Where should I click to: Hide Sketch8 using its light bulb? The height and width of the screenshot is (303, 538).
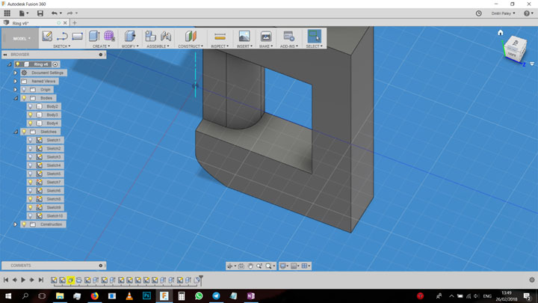click(30, 199)
